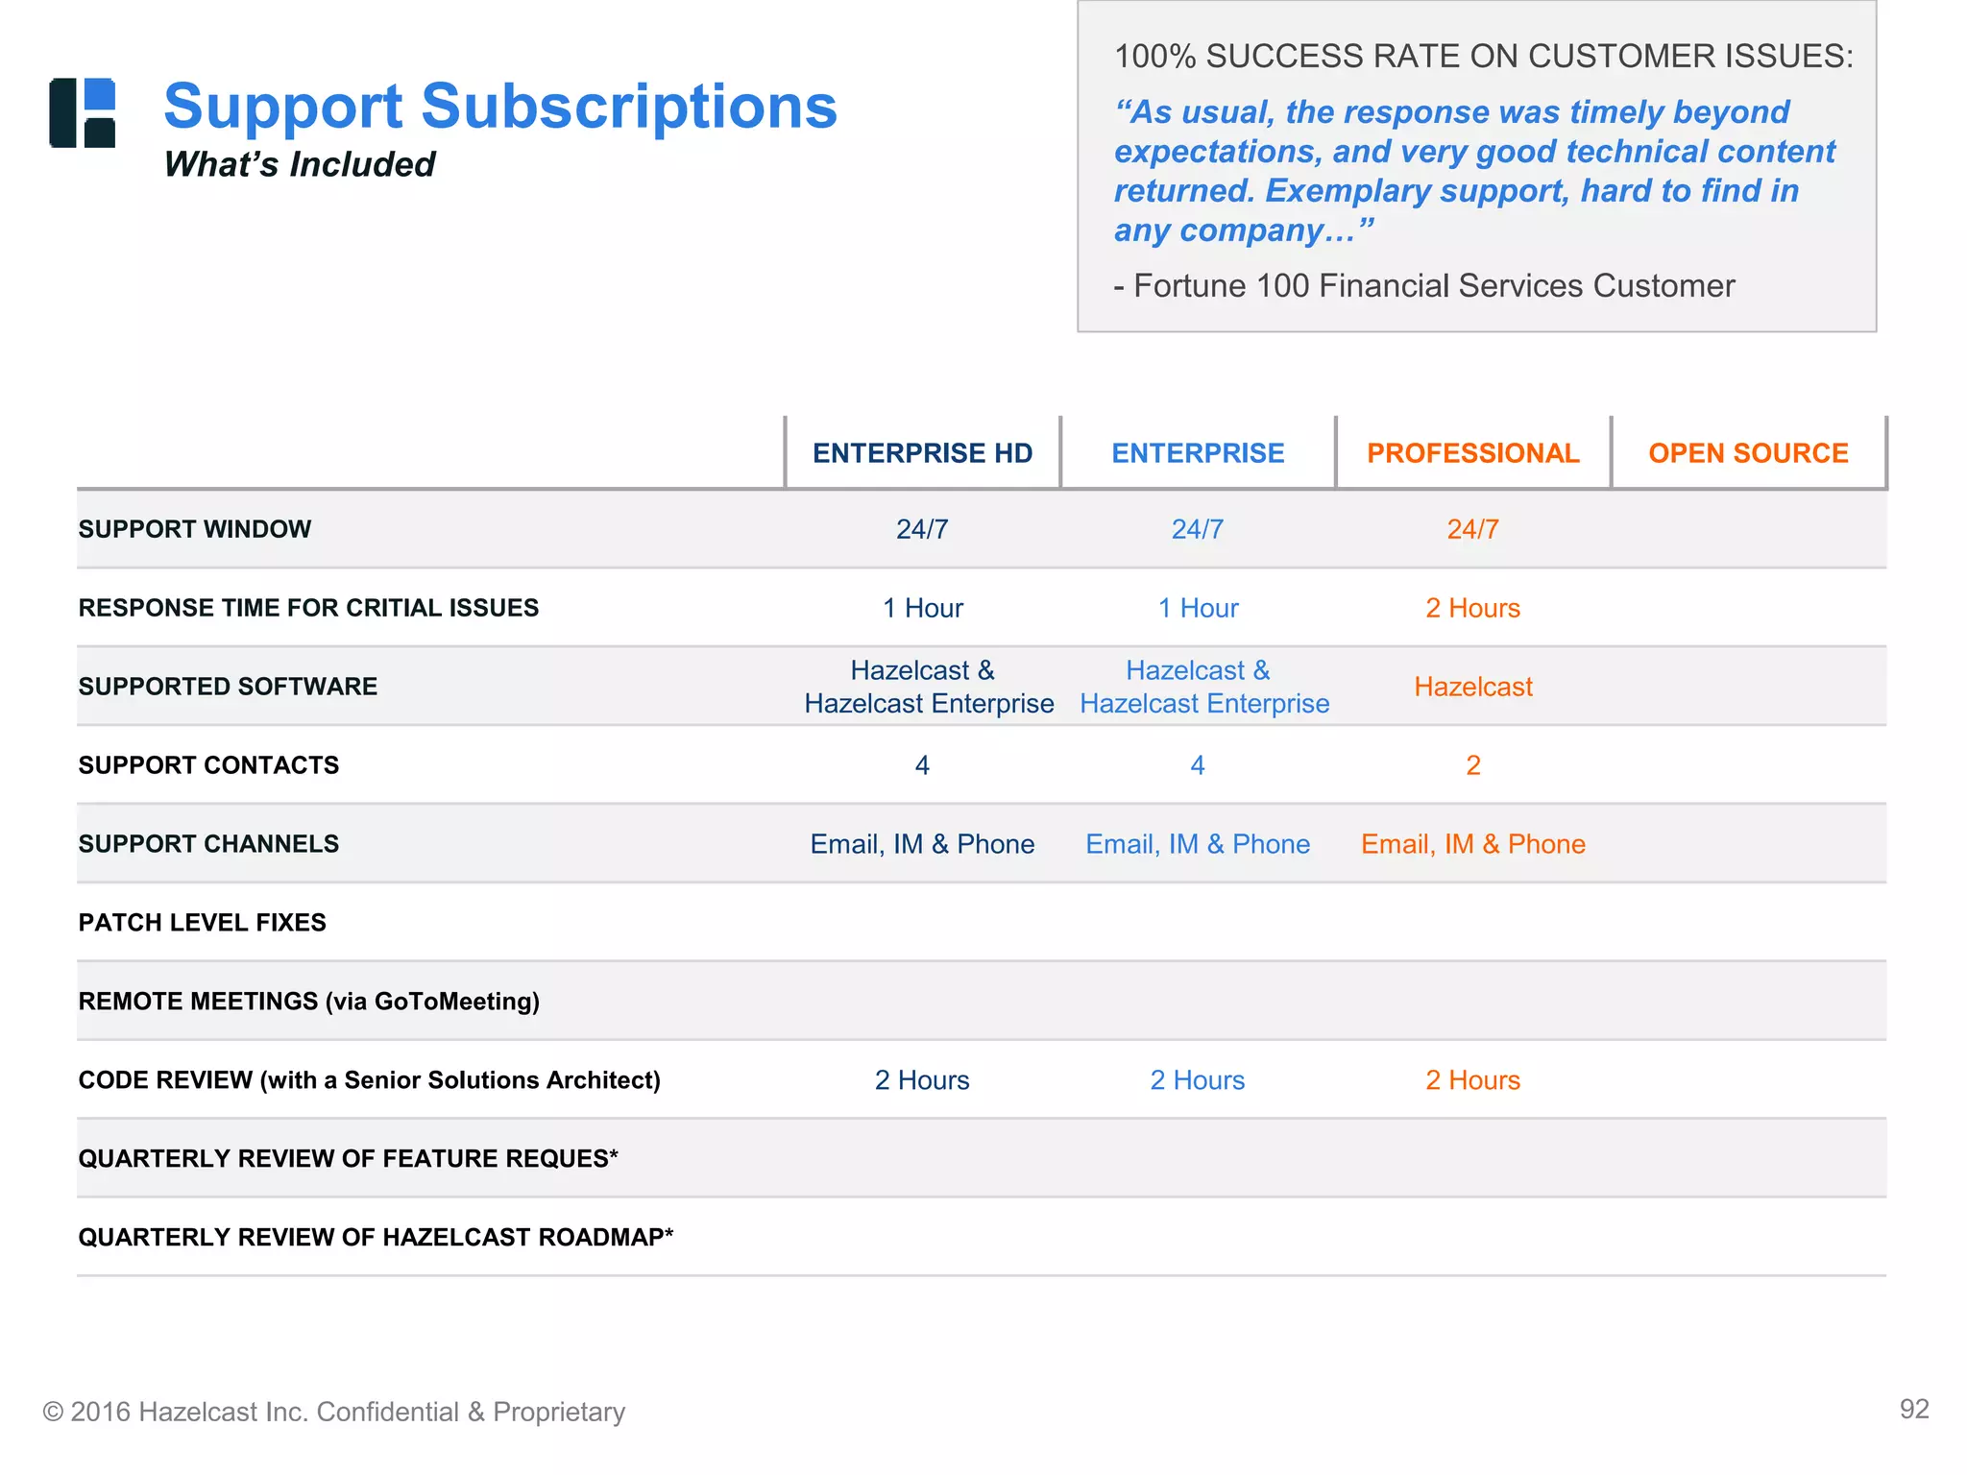The width and height of the screenshot is (1967, 1475).
Task: Click the Quarterly Review of Feature Requests label
Action: click(348, 1159)
